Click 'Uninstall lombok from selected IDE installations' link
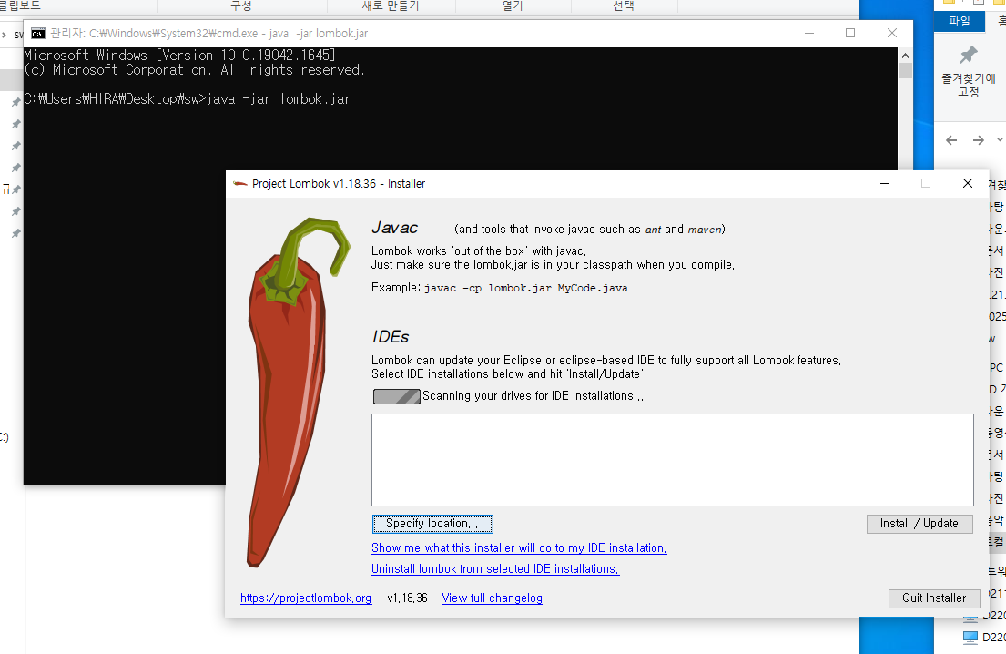 click(x=495, y=569)
